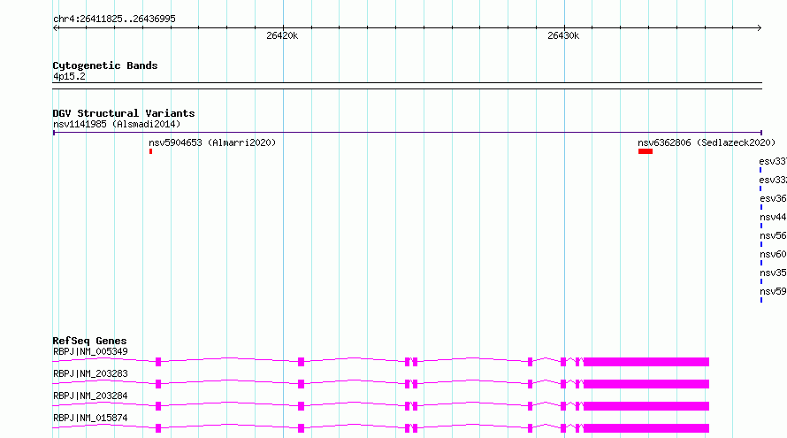Click the right arrowhead of the ruler
Viewport: 787px width, 438px height.
[759, 28]
